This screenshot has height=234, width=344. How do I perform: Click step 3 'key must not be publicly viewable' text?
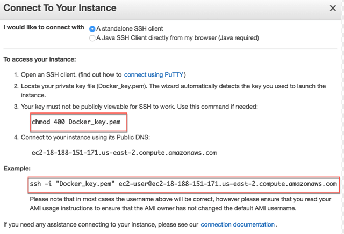[x=107, y=107]
